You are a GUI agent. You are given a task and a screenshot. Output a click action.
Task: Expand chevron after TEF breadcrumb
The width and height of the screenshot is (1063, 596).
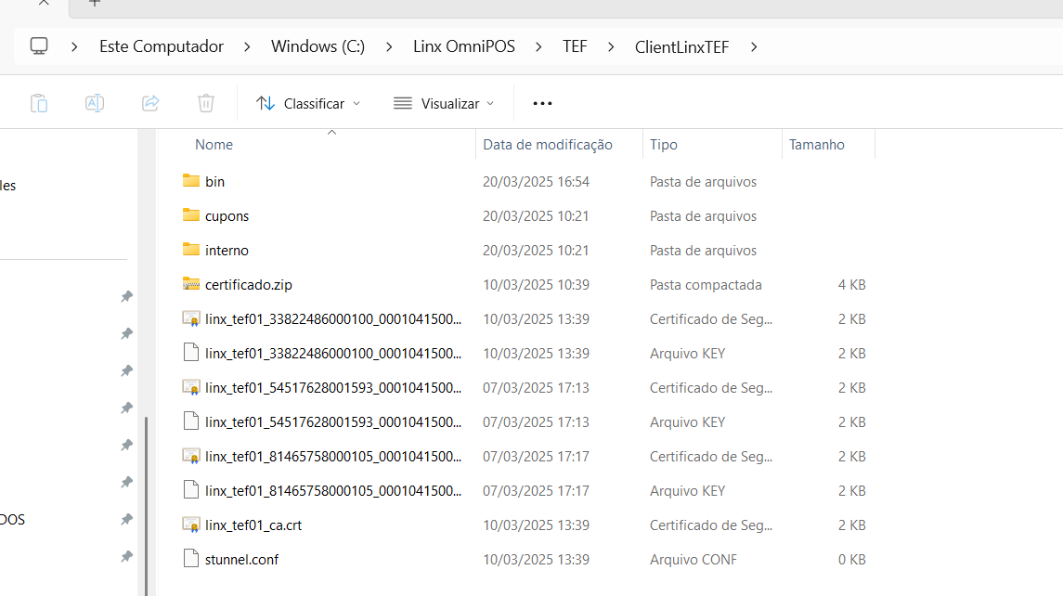pos(611,46)
